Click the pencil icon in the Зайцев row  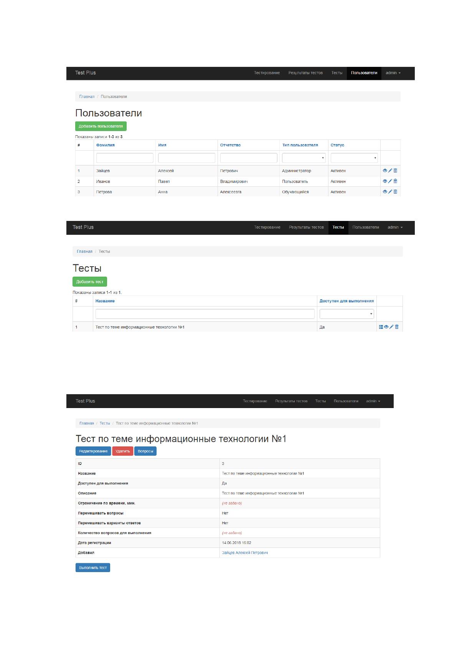click(x=390, y=171)
